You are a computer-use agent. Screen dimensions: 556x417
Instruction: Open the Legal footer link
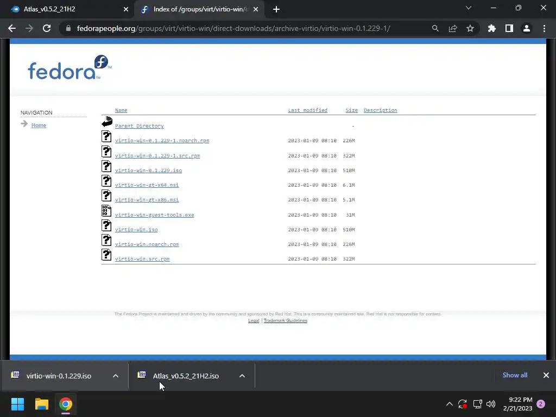click(x=254, y=320)
